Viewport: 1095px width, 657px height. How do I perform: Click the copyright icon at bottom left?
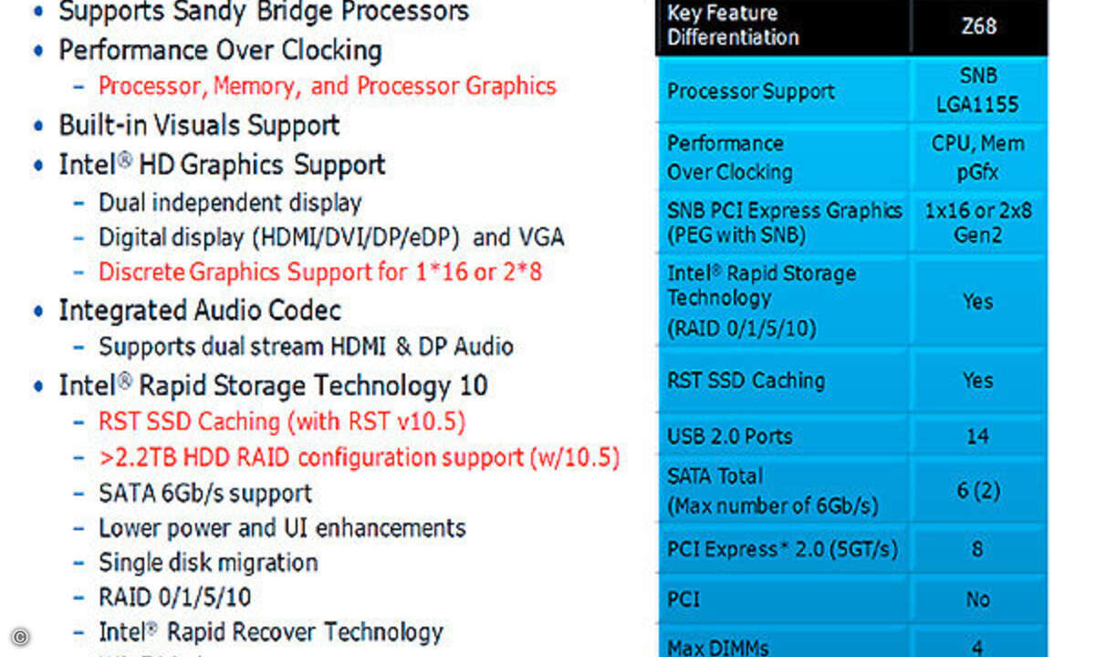click(20, 636)
